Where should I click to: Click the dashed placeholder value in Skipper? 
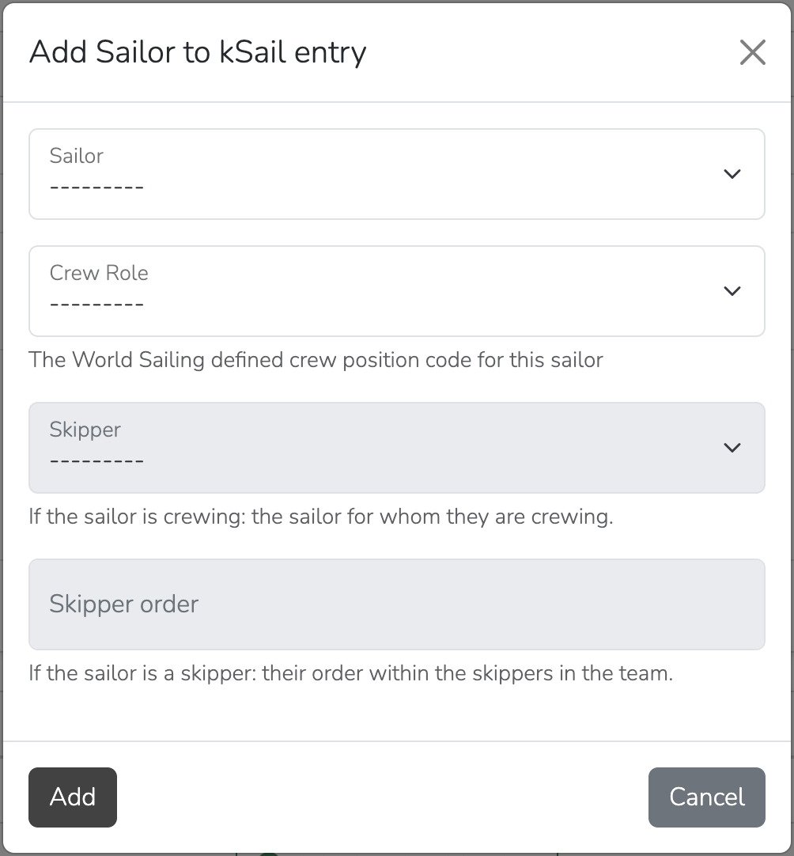pyautogui.click(x=96, y=462)
